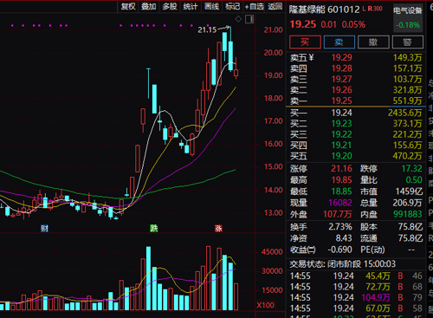The height and width of the screenshot is (318, 433).
Task: Open the 标记 mark dropdown
Action: click(x=232, y=6)
